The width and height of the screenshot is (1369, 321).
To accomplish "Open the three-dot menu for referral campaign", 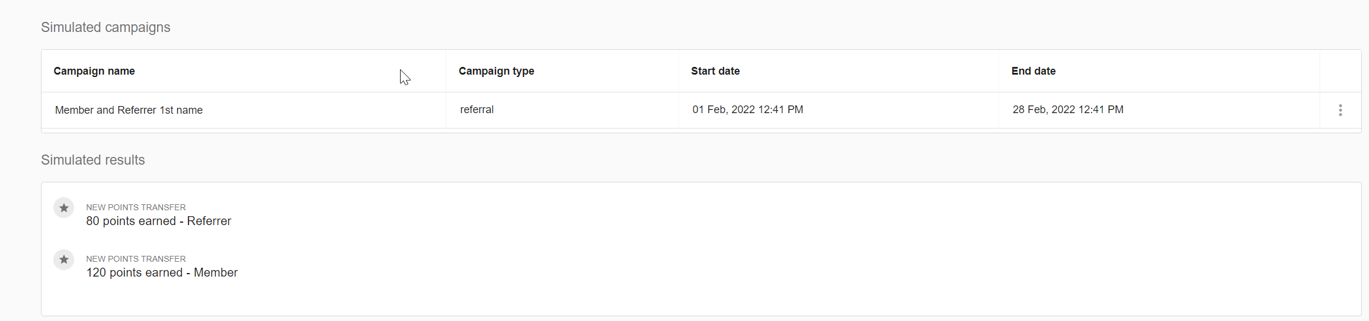I will (1340, 110).
